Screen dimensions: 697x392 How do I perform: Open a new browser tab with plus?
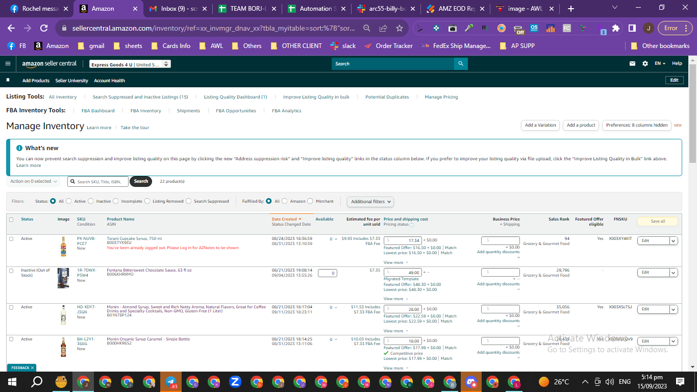coord(570,9)
